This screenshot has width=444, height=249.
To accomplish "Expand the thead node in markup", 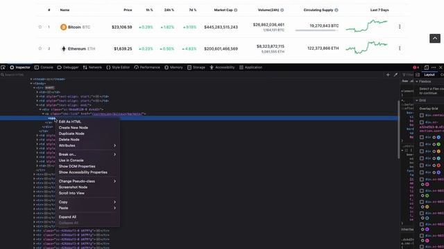I will point(31,80).
